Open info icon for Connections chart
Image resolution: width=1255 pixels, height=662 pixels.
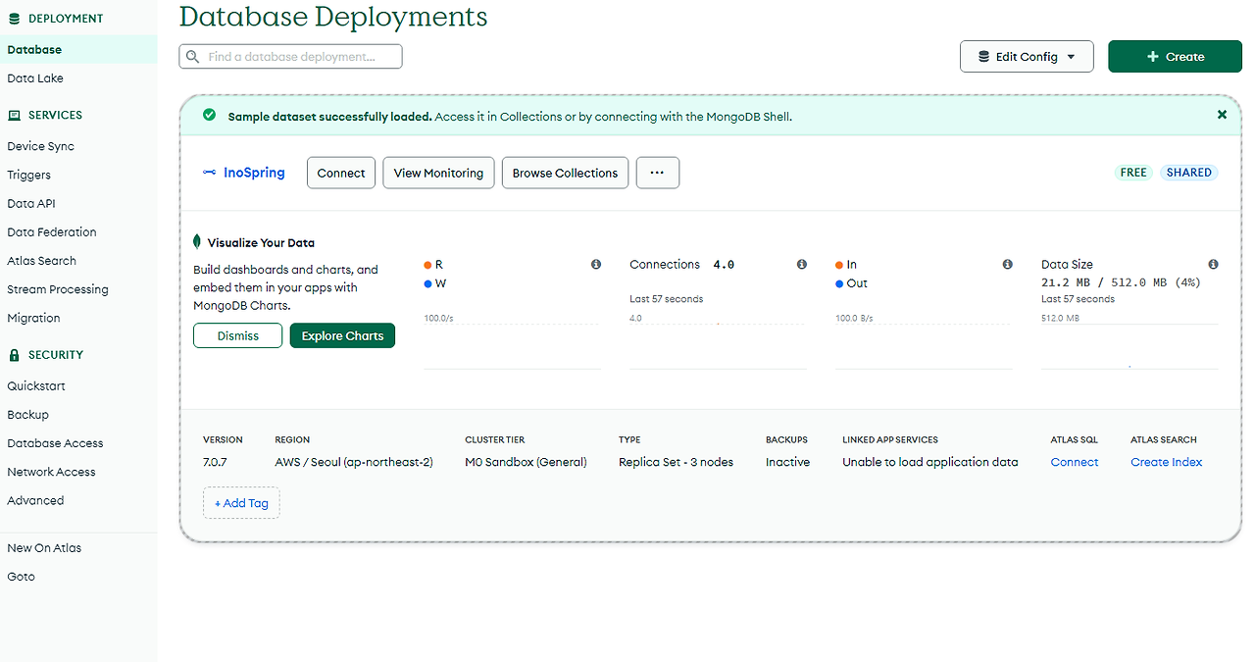(x=802, y=265)
